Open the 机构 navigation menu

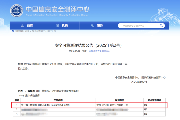pyautogui.click(x=62, y=26)
